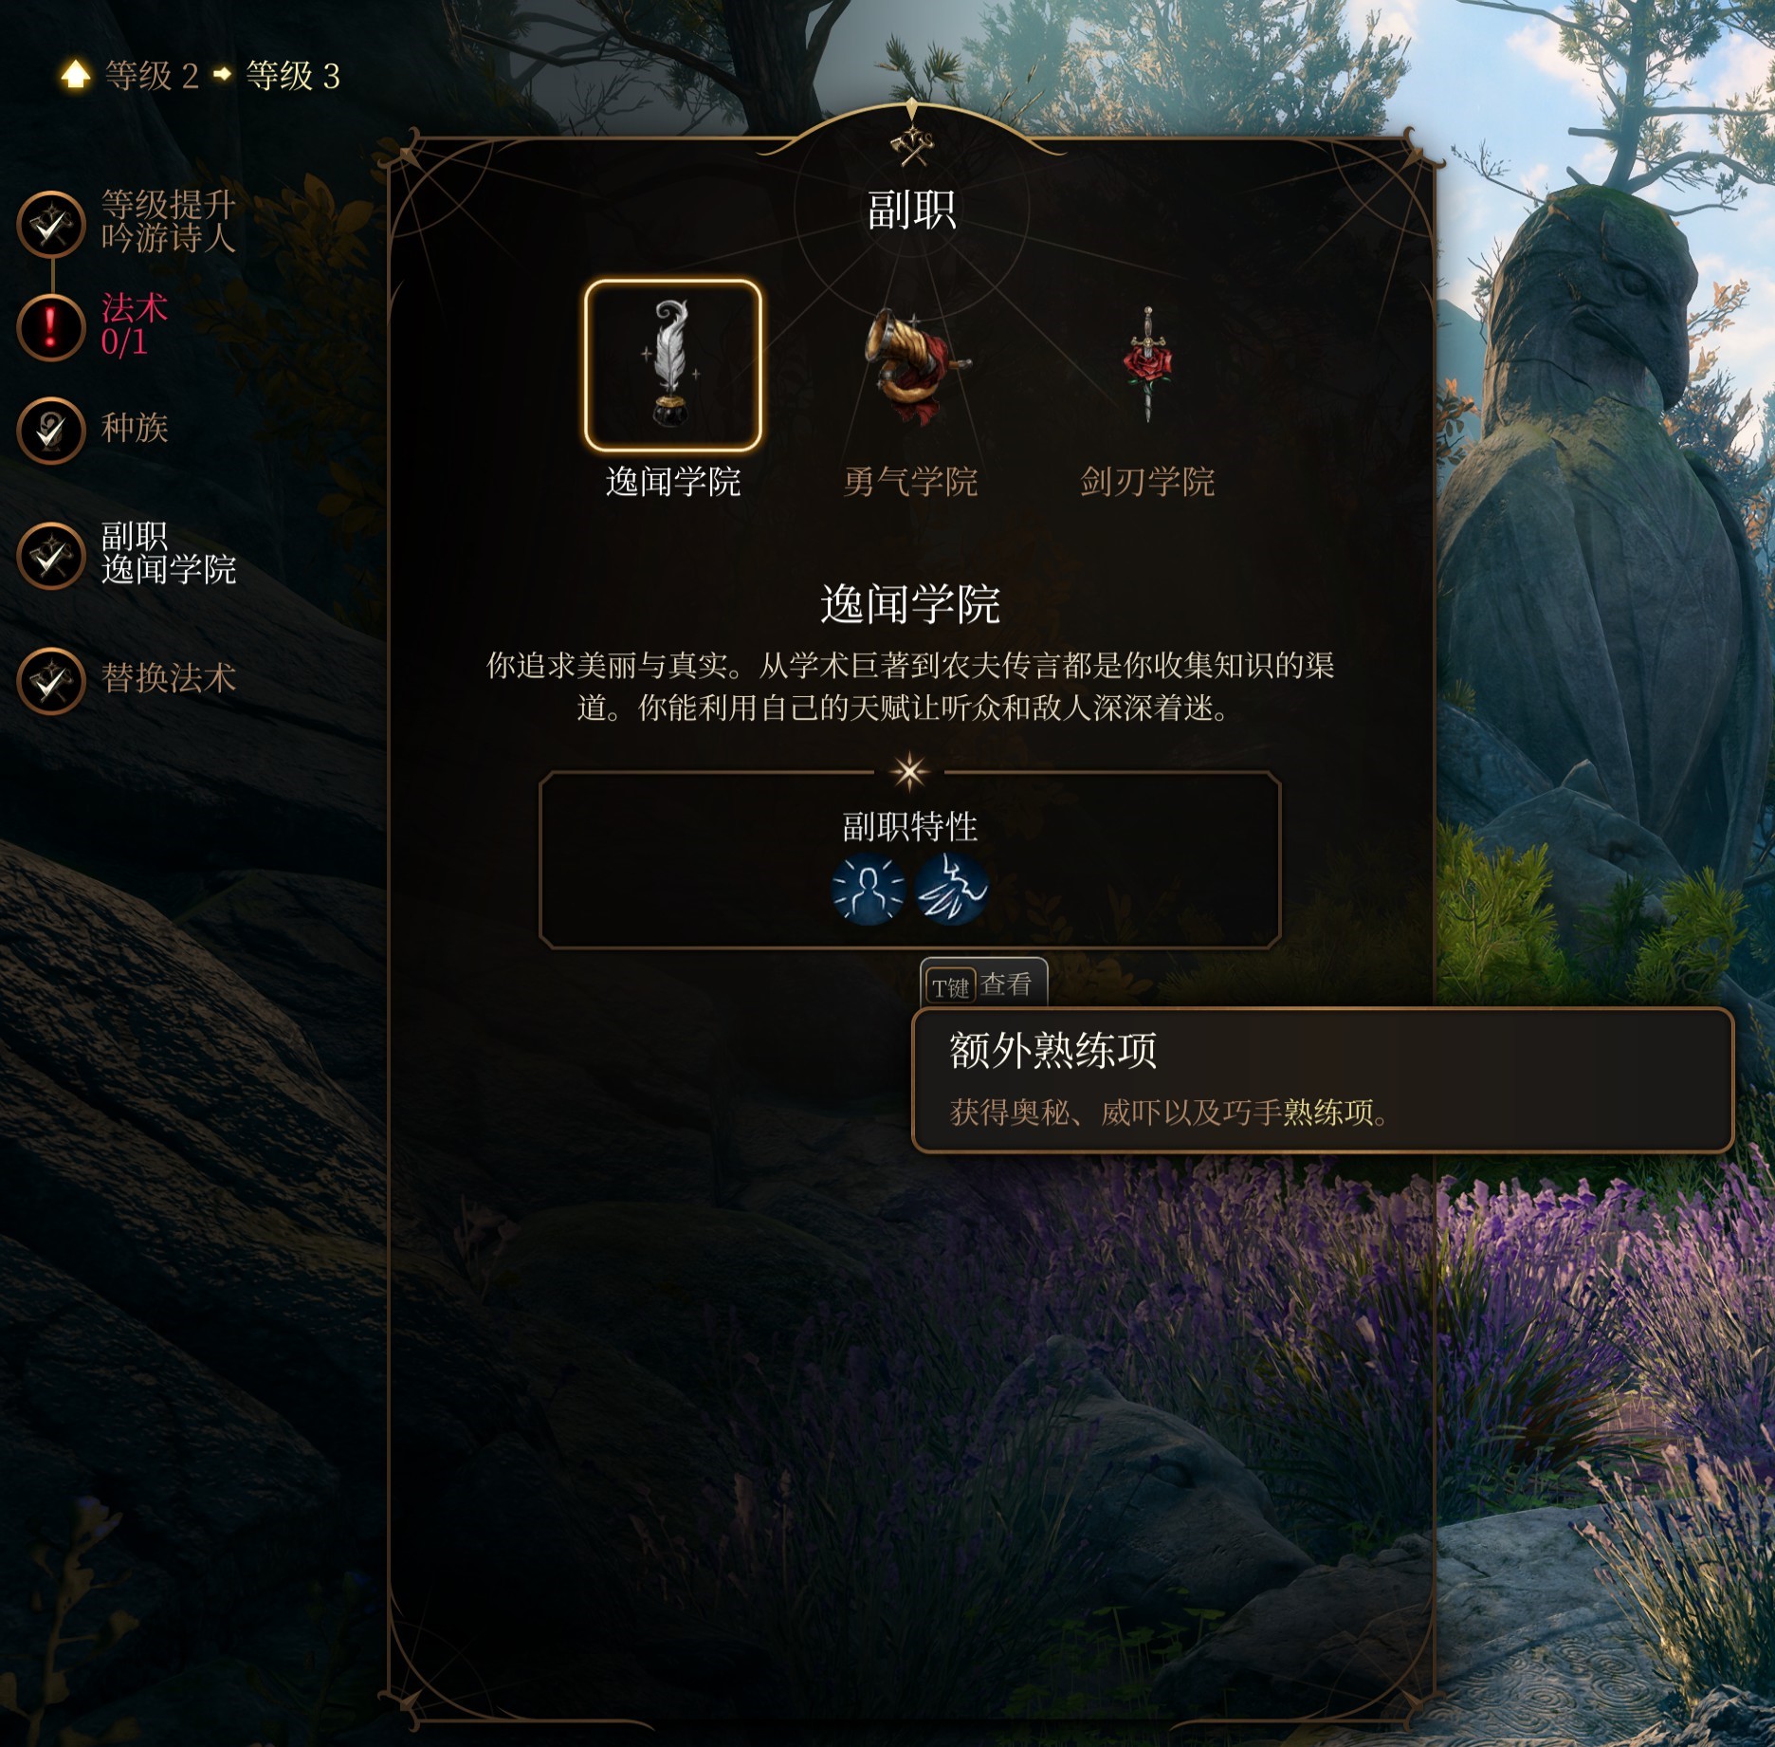This screenshot has height=1747, width=1775.
Task: Click the 副职特性 features box
Action: 910,860
